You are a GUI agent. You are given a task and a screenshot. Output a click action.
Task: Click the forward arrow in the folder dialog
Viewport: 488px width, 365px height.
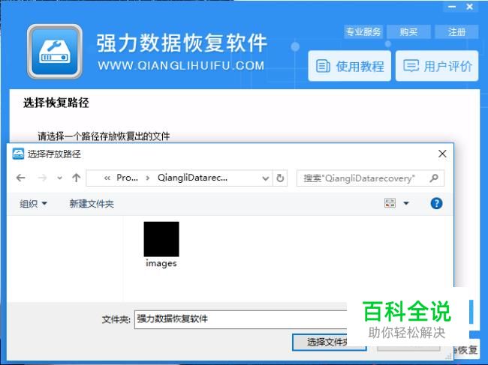(42, 178)
